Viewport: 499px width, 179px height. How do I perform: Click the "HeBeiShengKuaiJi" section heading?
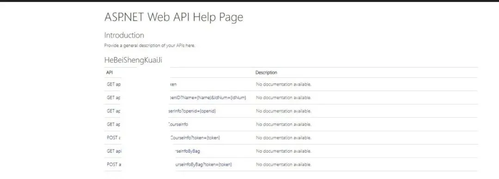[134, 60]
